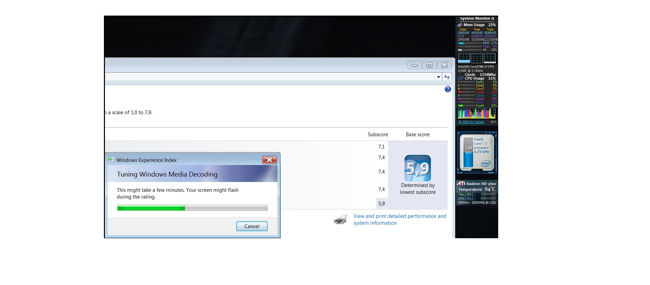Close the Windows Experience Index dialog
Viewport: 650px width, 285px height.
click(270, 160)
